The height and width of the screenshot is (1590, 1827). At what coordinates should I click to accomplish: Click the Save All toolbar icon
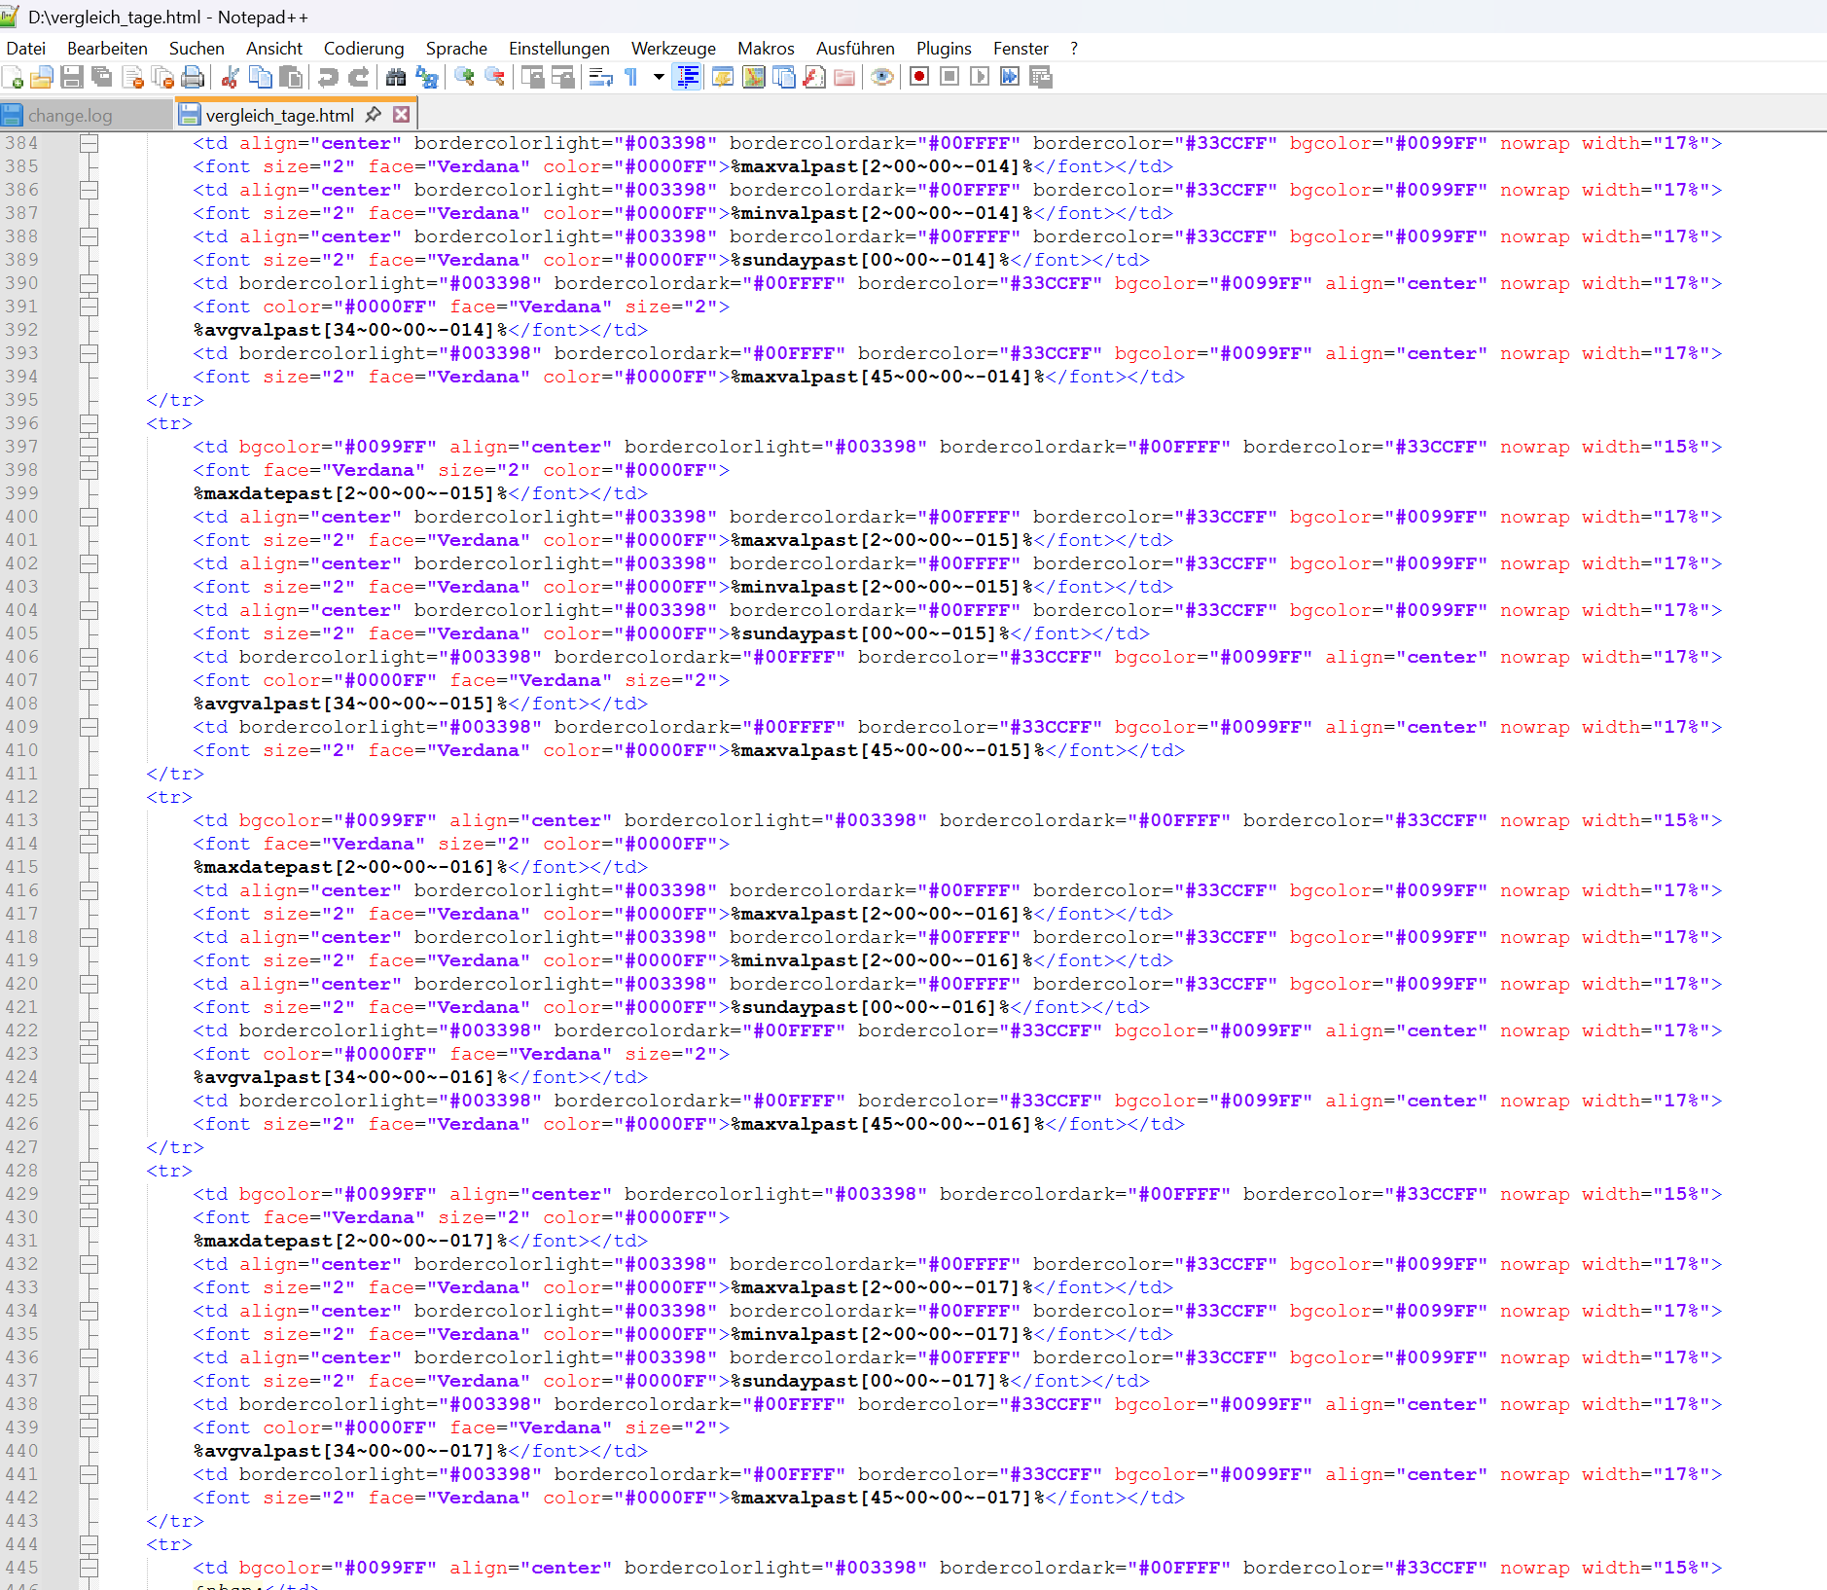[102, 77]
